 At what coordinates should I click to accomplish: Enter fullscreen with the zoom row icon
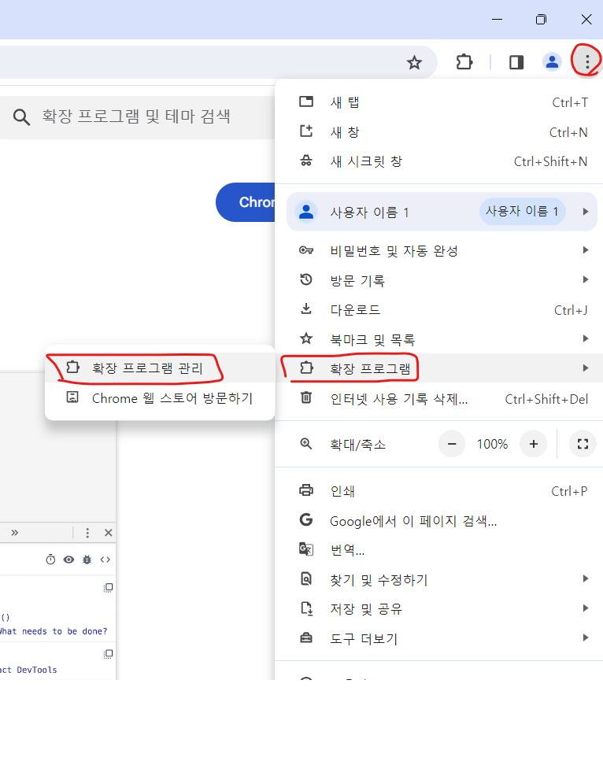point(583,444)
